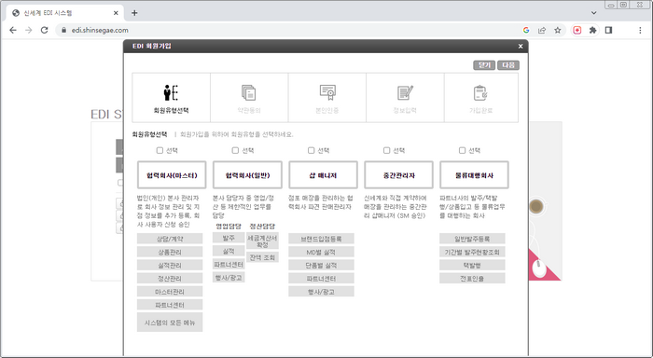
Task: Go back with the browser back arrow
Action: click(13, 30)
